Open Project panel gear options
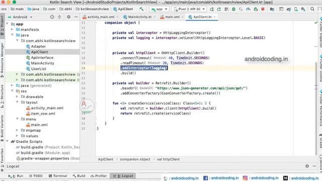This screenshot has height=181, width=322. [x=68, y=17]
